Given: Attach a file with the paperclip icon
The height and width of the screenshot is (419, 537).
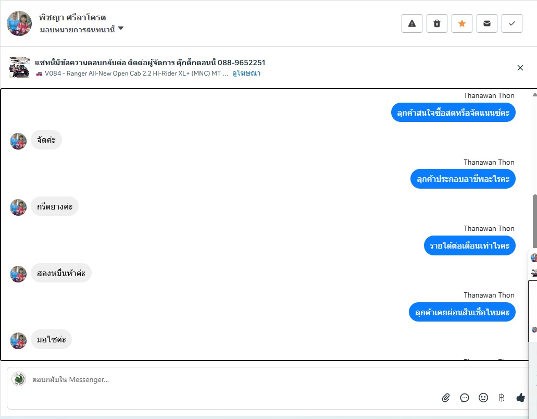Looking at the screenshot, I should click(x=446, y=398).
